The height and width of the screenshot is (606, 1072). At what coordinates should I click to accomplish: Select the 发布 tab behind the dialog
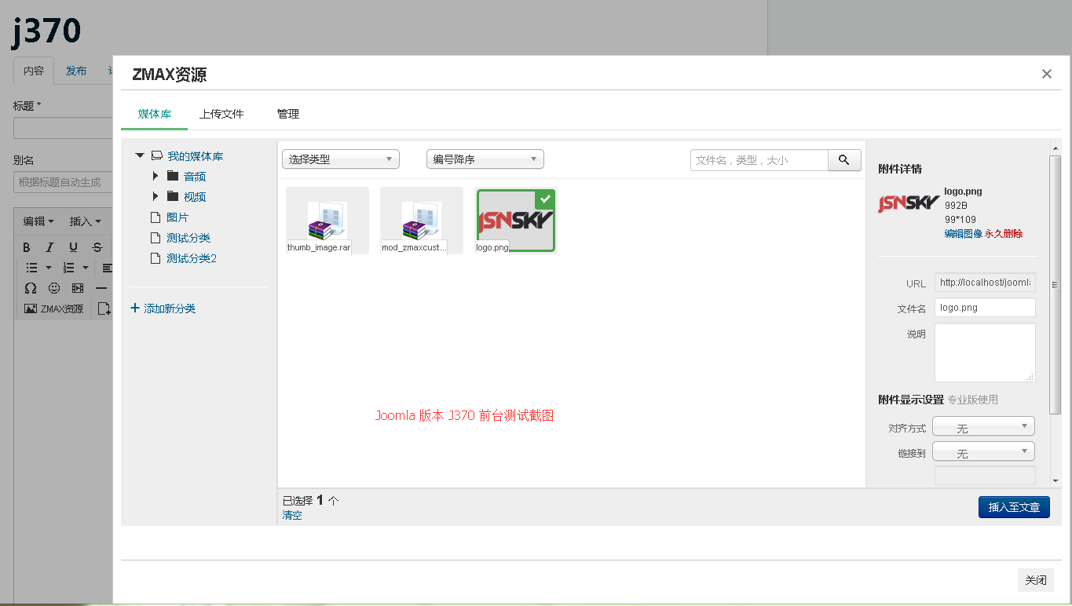click(76, 71)
